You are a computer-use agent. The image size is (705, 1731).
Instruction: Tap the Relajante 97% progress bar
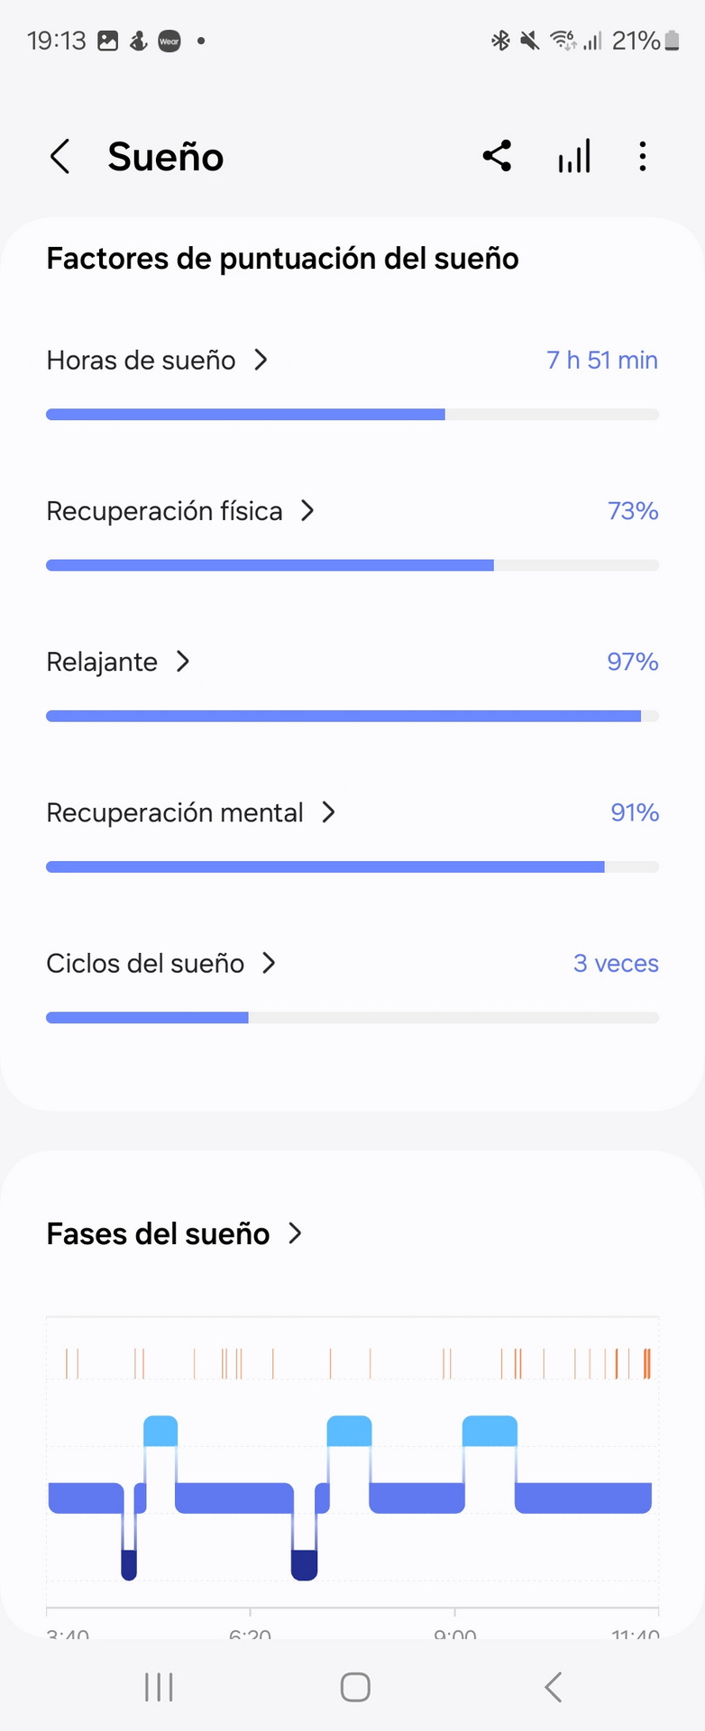pyautogui.click(x=352, y=716)
